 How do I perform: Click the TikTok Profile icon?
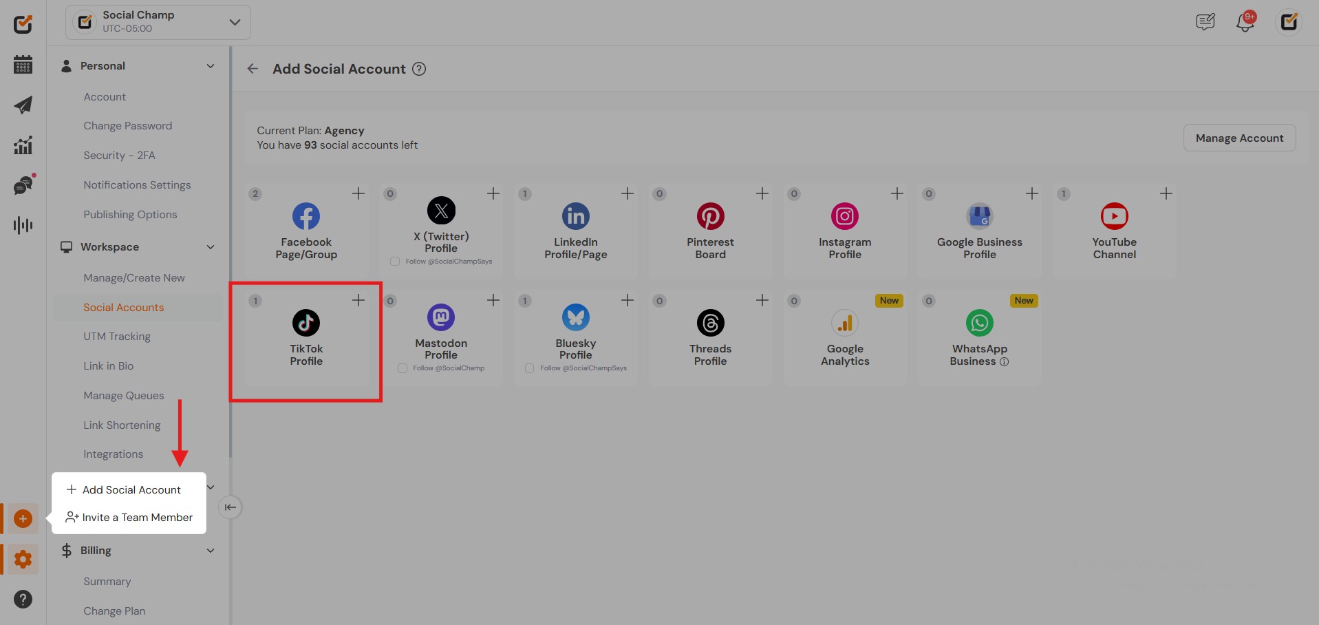[x=306, y=323]
